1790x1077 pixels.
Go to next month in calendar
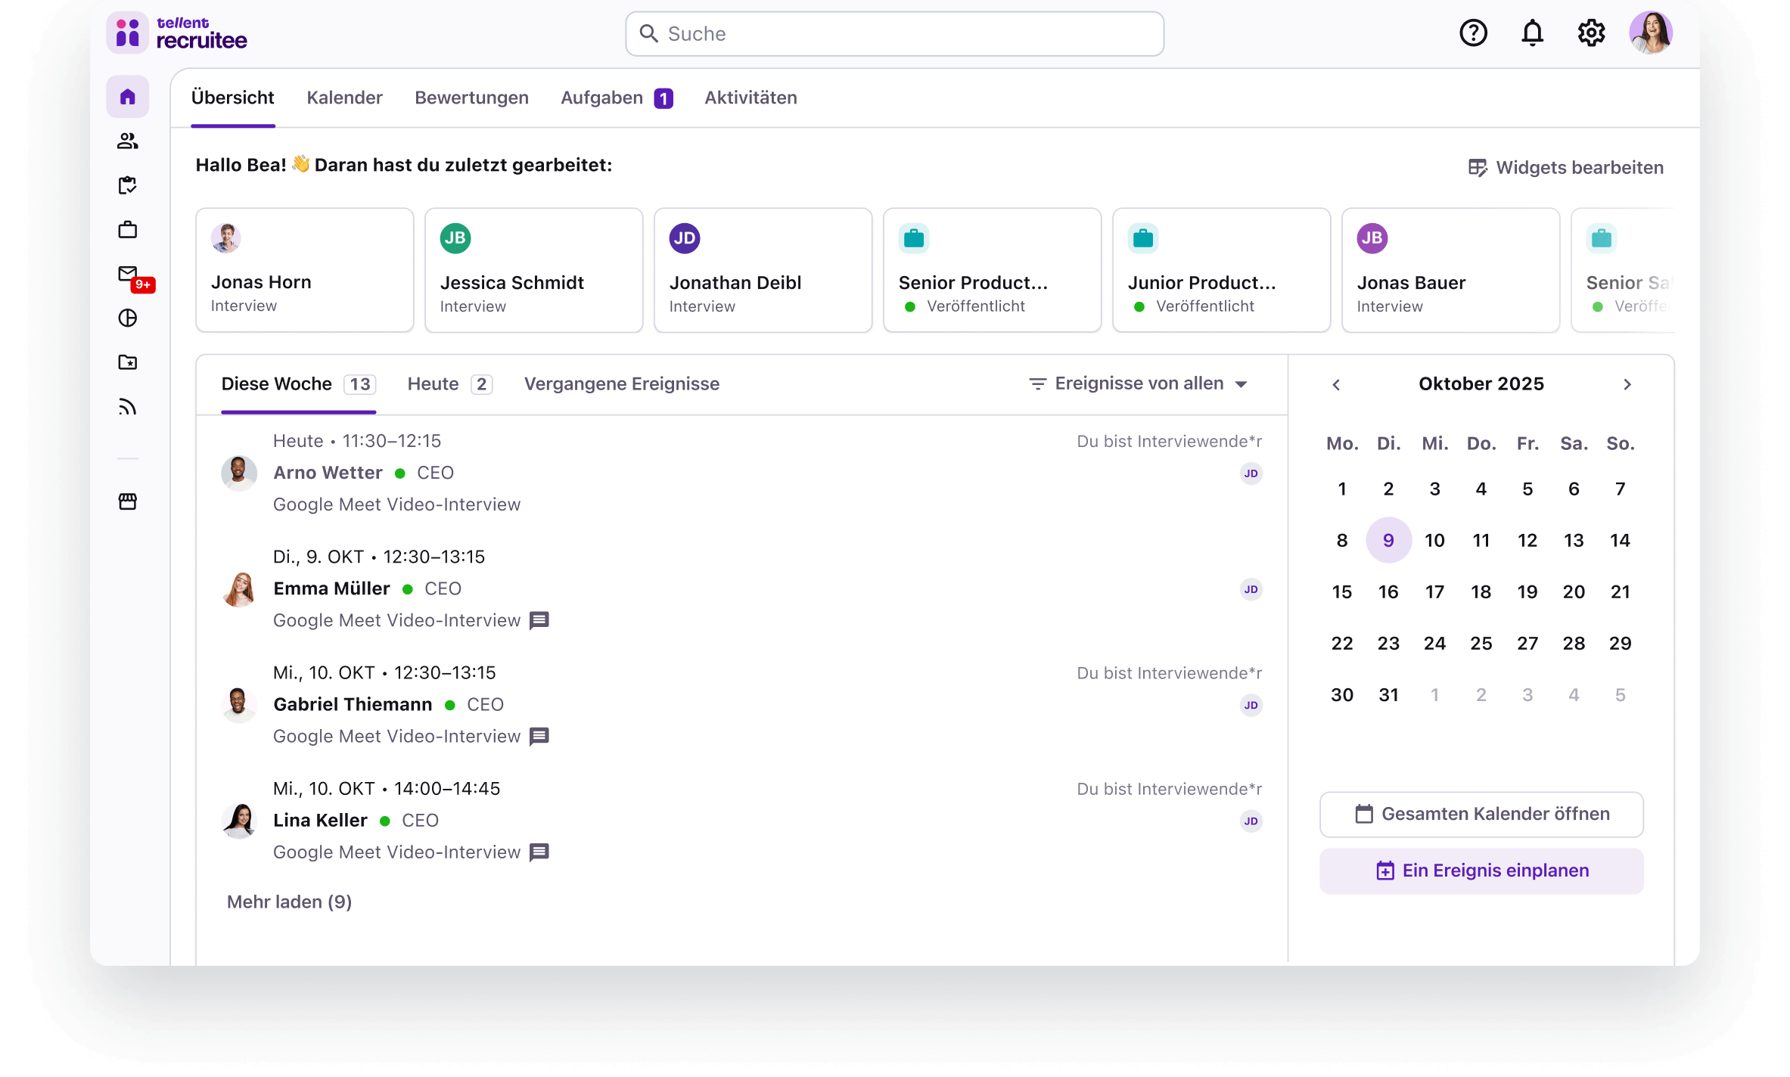point(1627,384)
